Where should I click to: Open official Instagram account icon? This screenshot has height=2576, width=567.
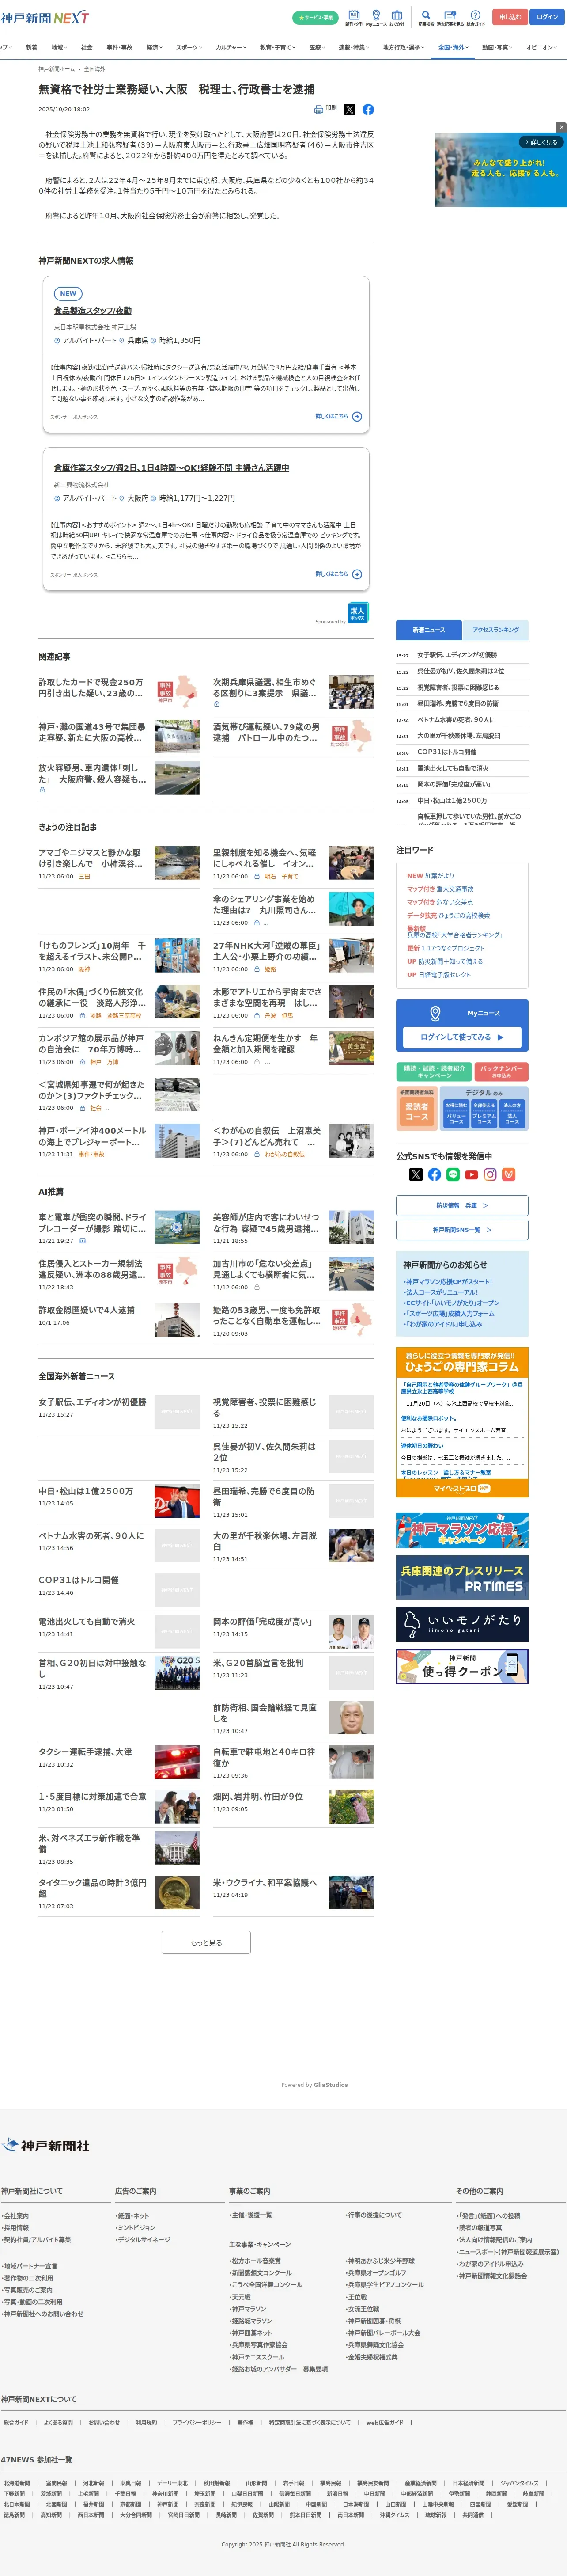coord(490,1174)
